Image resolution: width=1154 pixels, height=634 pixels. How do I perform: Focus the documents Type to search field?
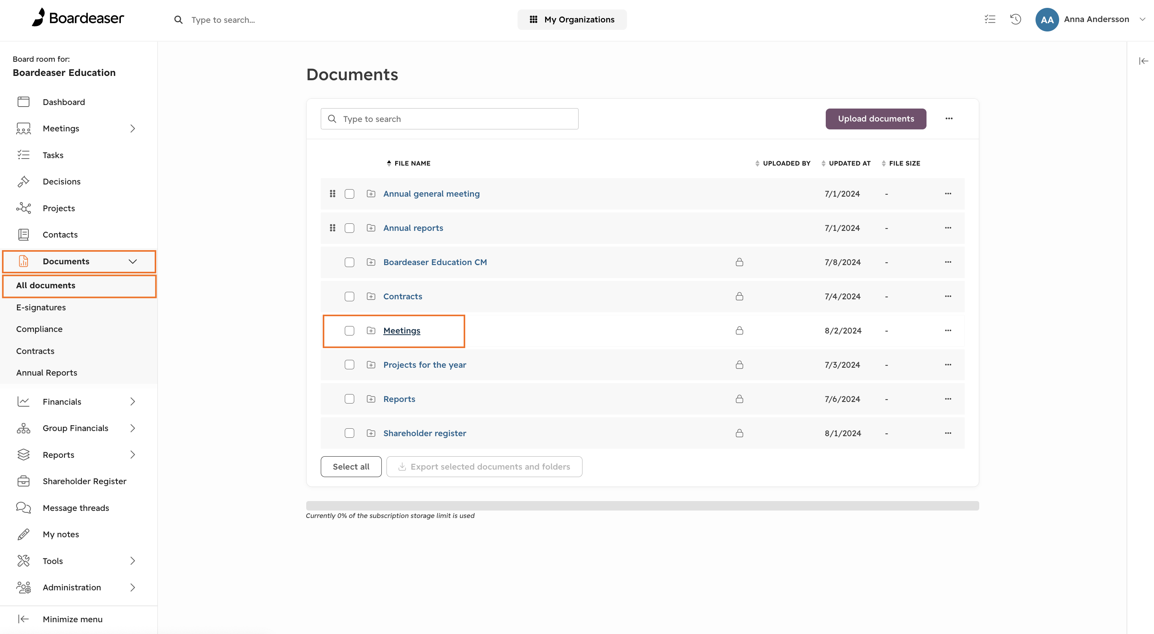pos(449,119)
